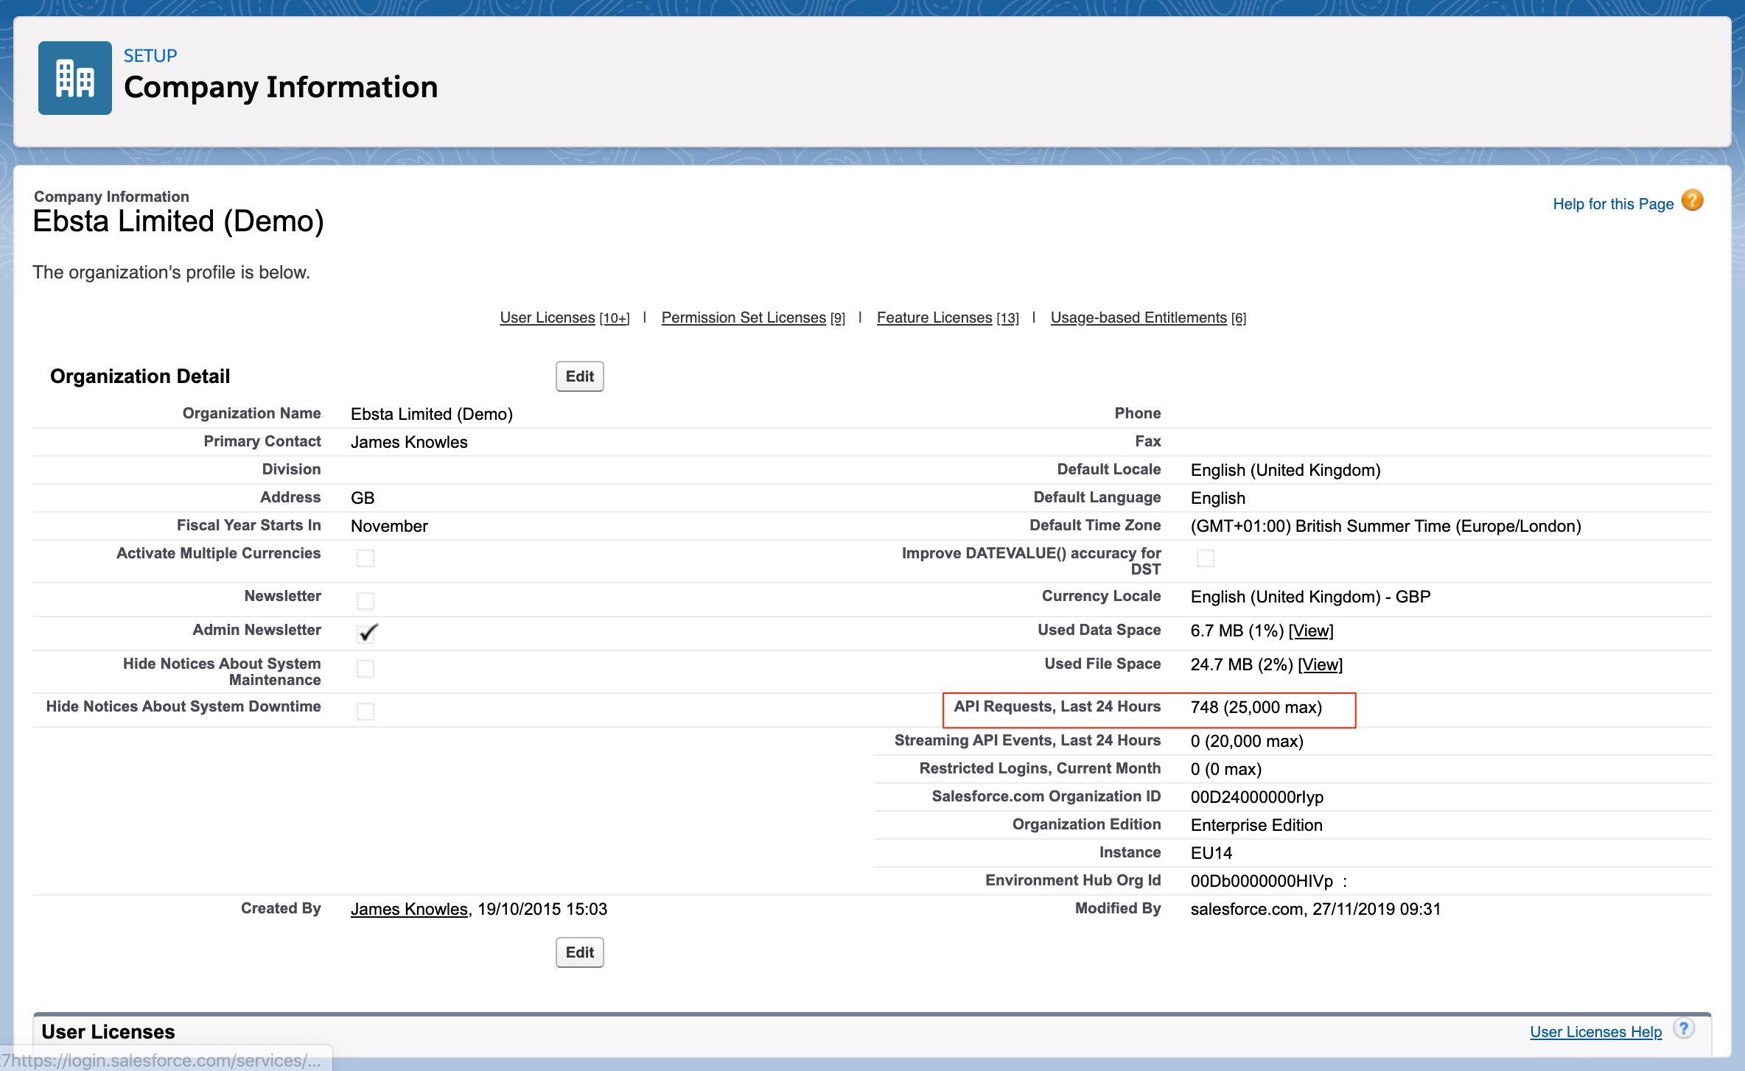1745x1071 pixels.
Task: View Used File Space details
Action: pyautogui.click(x=1320, y=665)
